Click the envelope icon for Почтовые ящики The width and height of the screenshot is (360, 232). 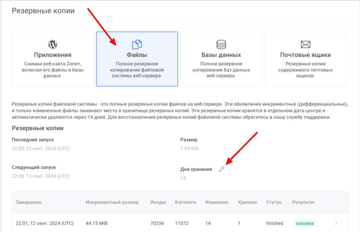[x=305, y=44]
